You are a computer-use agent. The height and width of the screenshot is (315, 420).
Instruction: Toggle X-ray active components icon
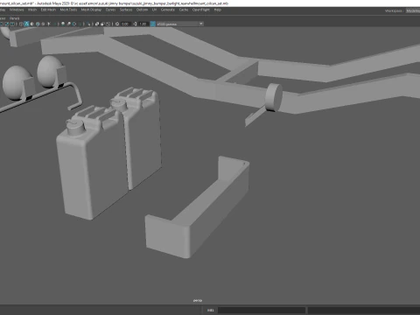102,24
